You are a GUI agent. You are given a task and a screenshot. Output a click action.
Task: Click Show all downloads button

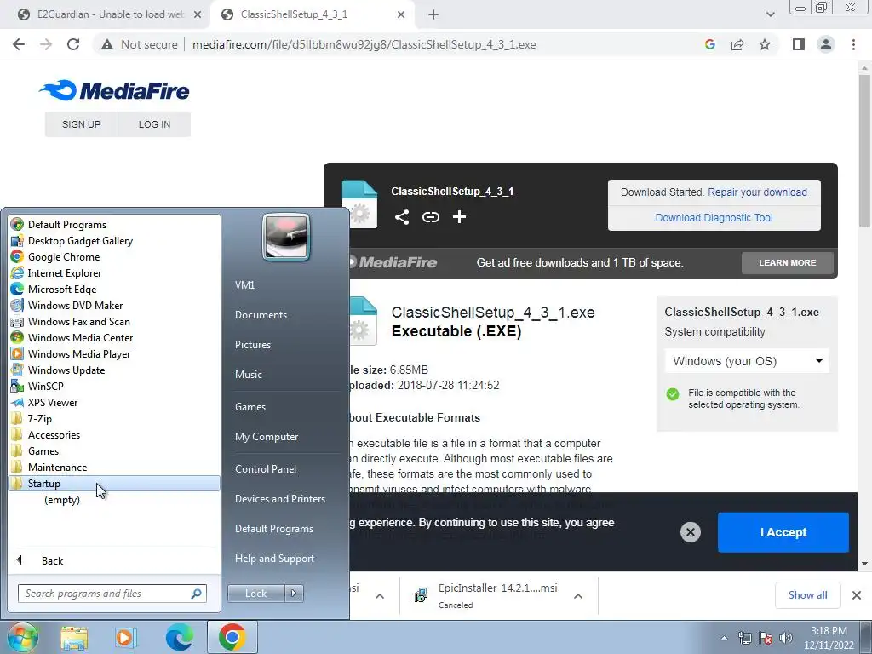(807, 595)
